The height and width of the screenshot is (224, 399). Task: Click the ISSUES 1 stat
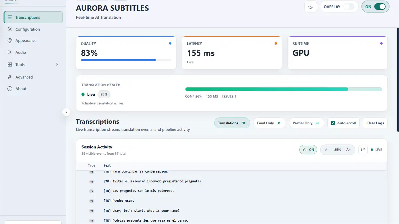coord(229,96)
